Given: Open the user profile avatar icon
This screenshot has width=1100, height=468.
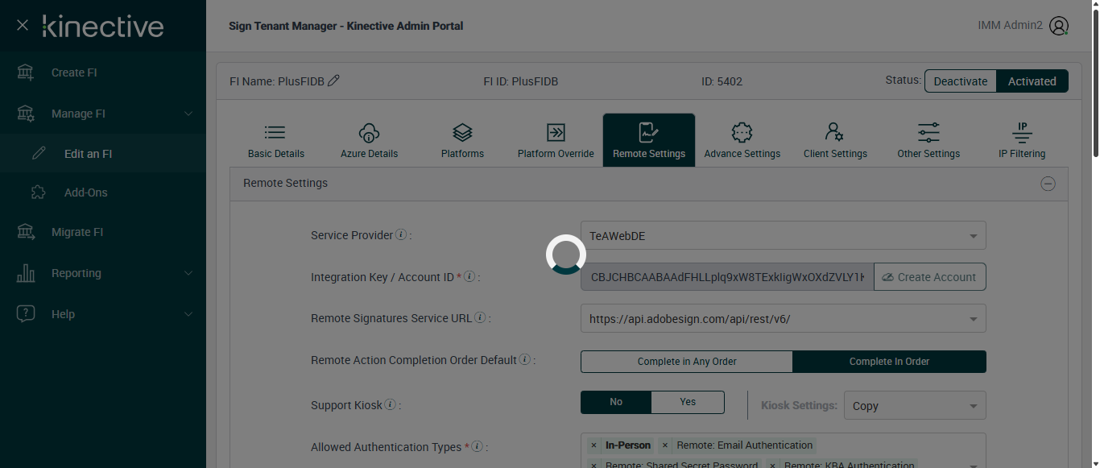Looking at the screenshot, I should coord(1059,26).
